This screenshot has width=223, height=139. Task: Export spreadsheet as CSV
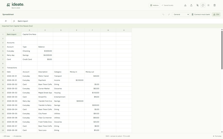click(x=216, y=14)
